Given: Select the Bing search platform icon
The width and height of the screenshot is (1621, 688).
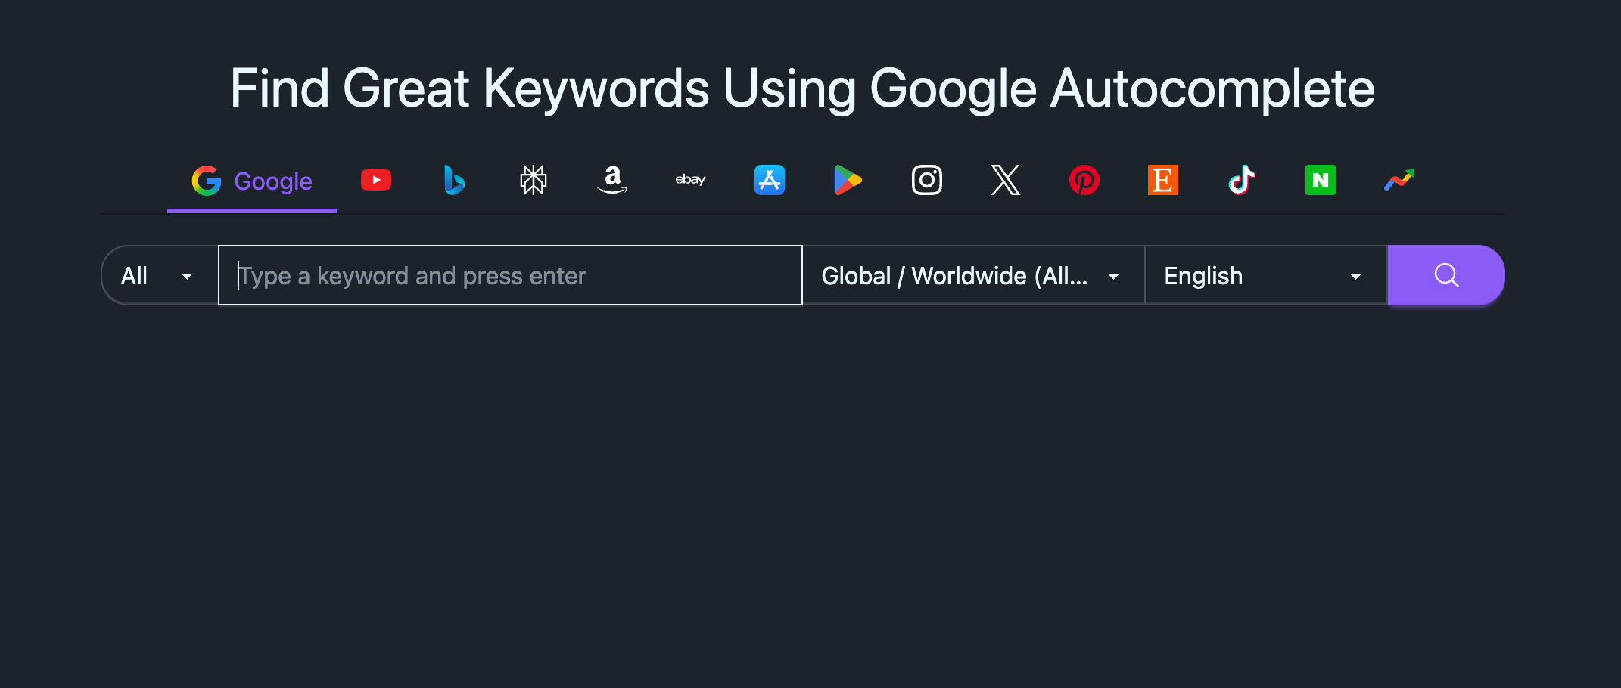Looking at the screenshot, I should point(454,180).
